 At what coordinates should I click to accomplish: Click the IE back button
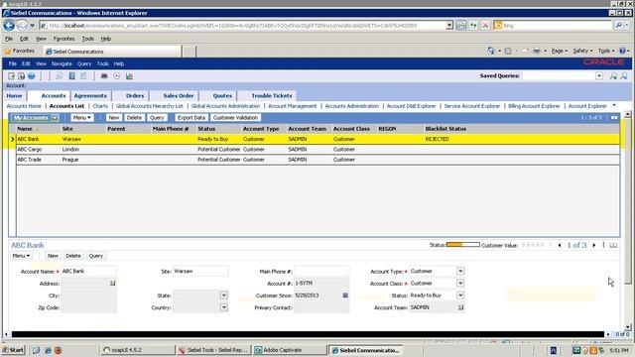9,26
